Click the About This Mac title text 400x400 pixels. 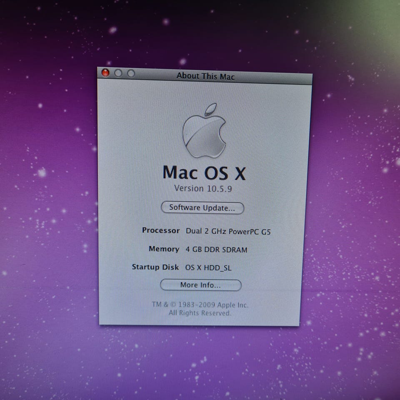pyautogui.click(x=205, y=76)
